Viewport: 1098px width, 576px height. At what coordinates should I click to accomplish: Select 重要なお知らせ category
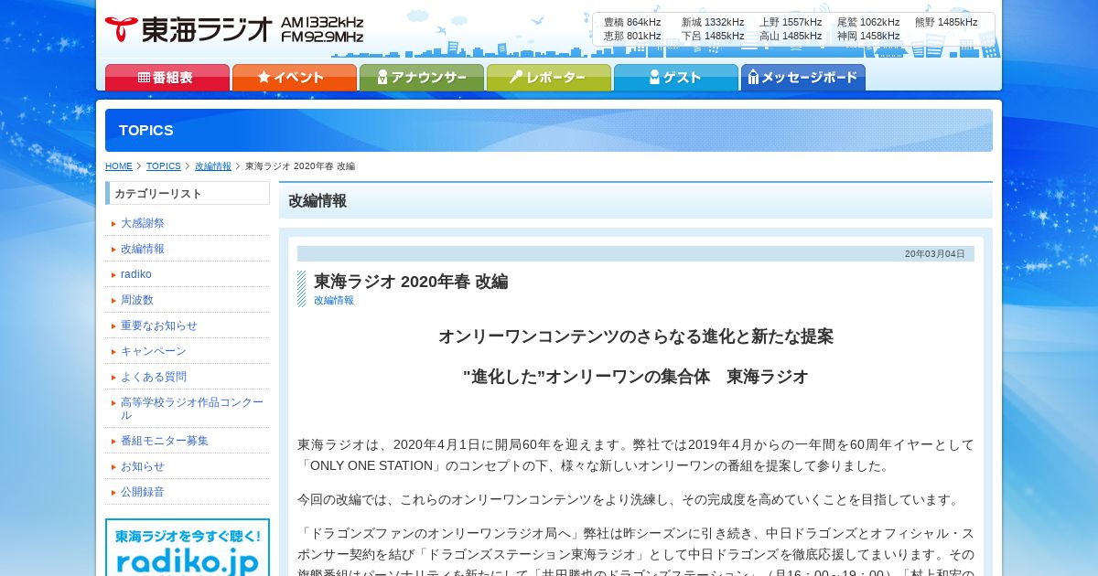click(159, 325)
